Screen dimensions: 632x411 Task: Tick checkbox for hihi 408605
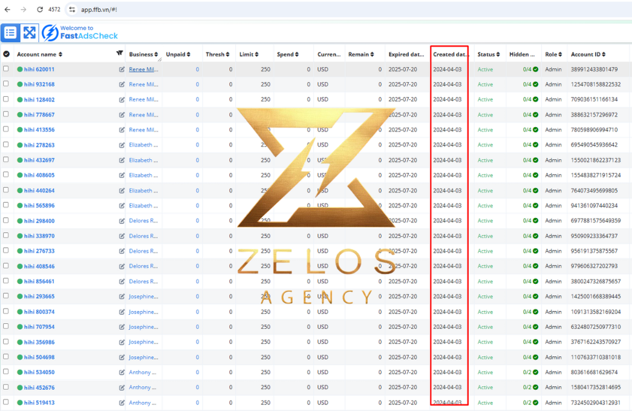pos(5,174)
